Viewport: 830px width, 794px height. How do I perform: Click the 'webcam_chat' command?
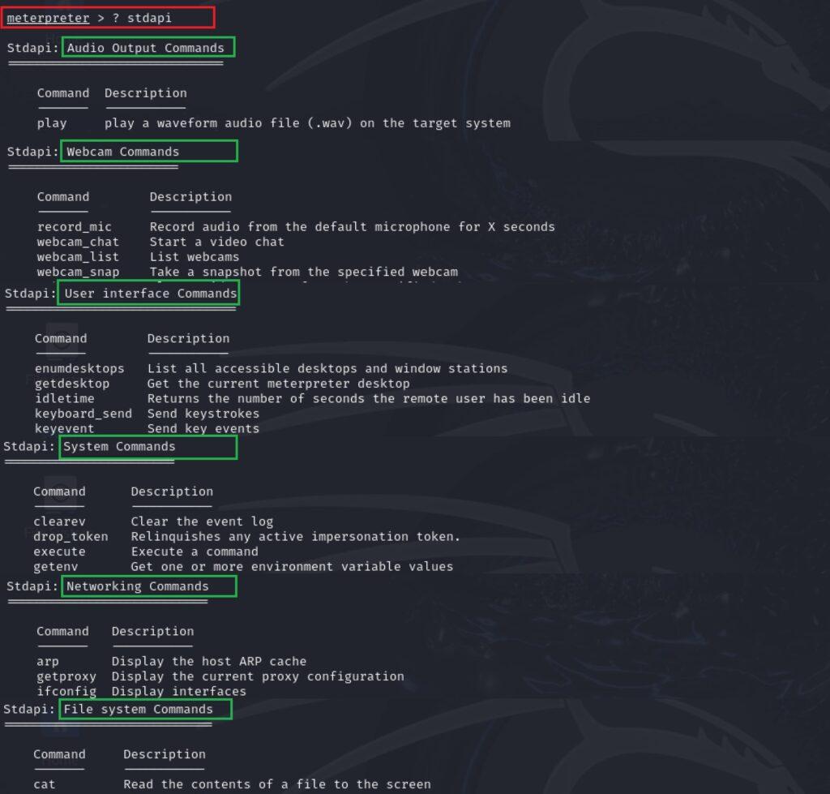tap(78, 242)
